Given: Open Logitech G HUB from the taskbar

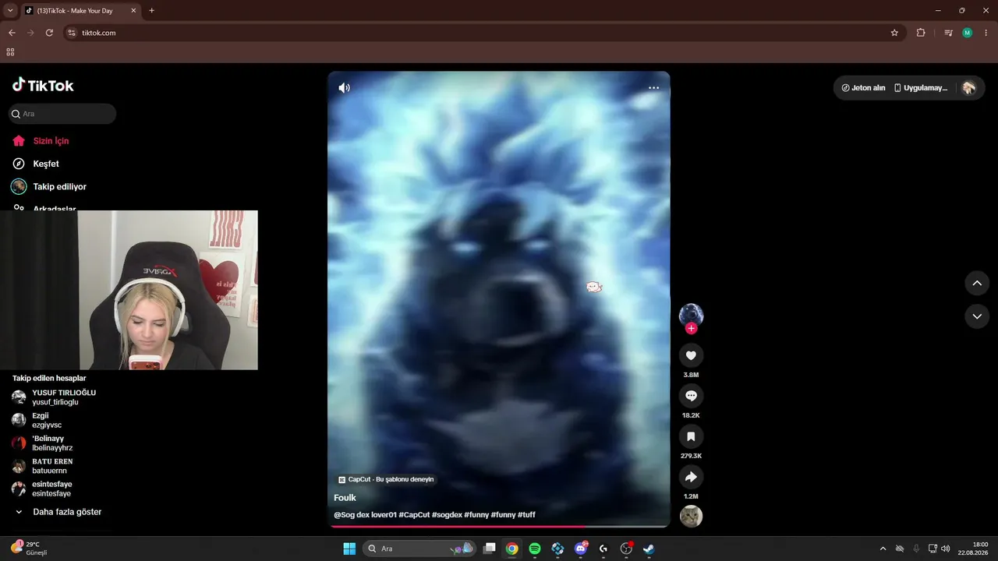Looking at the screenshot, I should tap(603, 549).
